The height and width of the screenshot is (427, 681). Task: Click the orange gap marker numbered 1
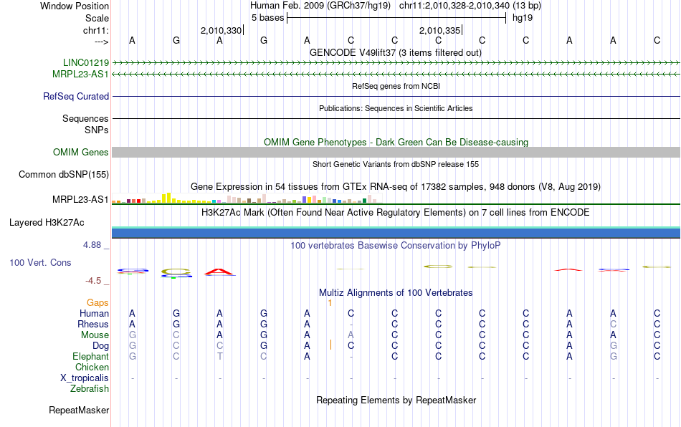pyautogui.click(x=330, y=303)
